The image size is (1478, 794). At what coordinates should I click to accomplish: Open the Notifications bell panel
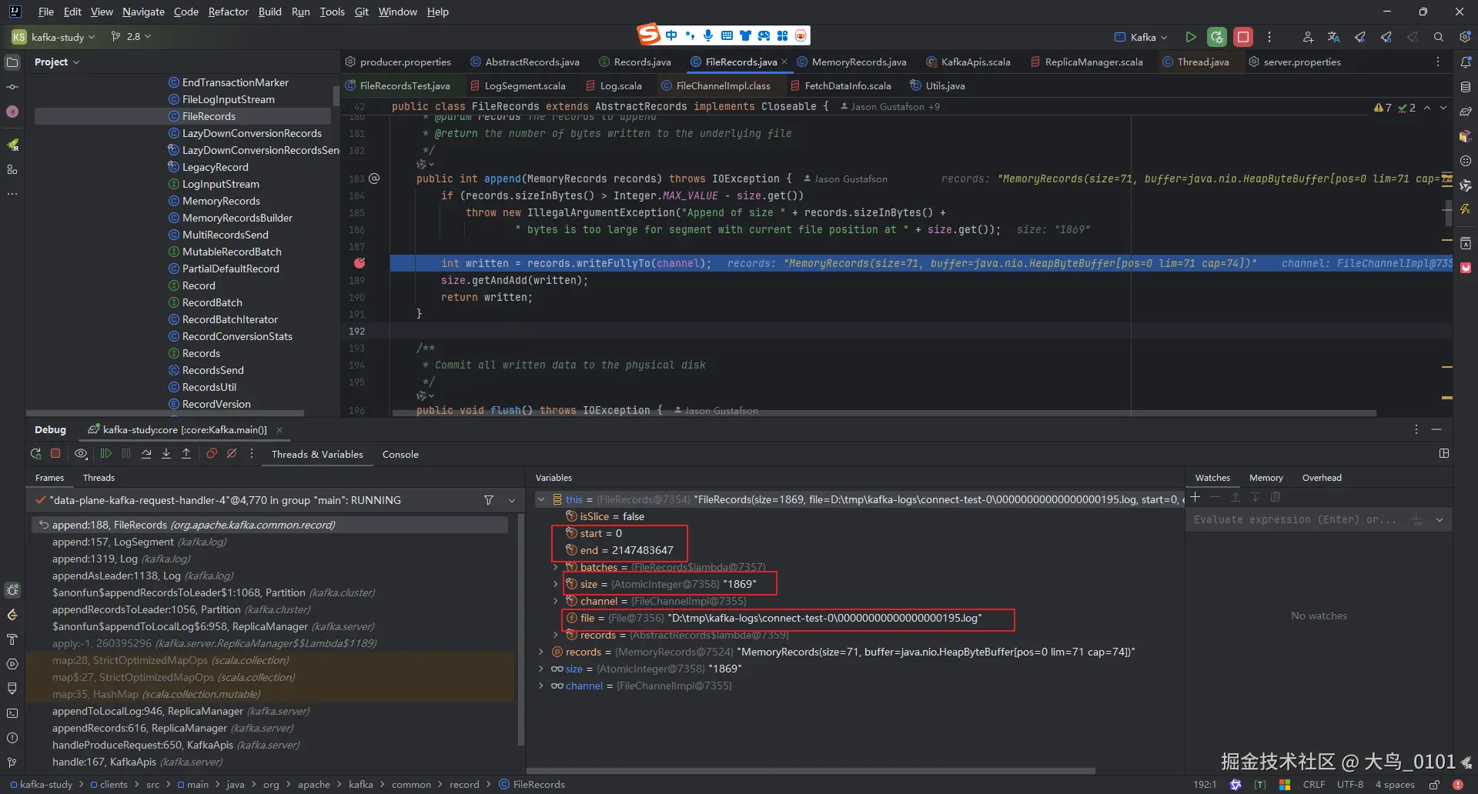point(1466,62)
